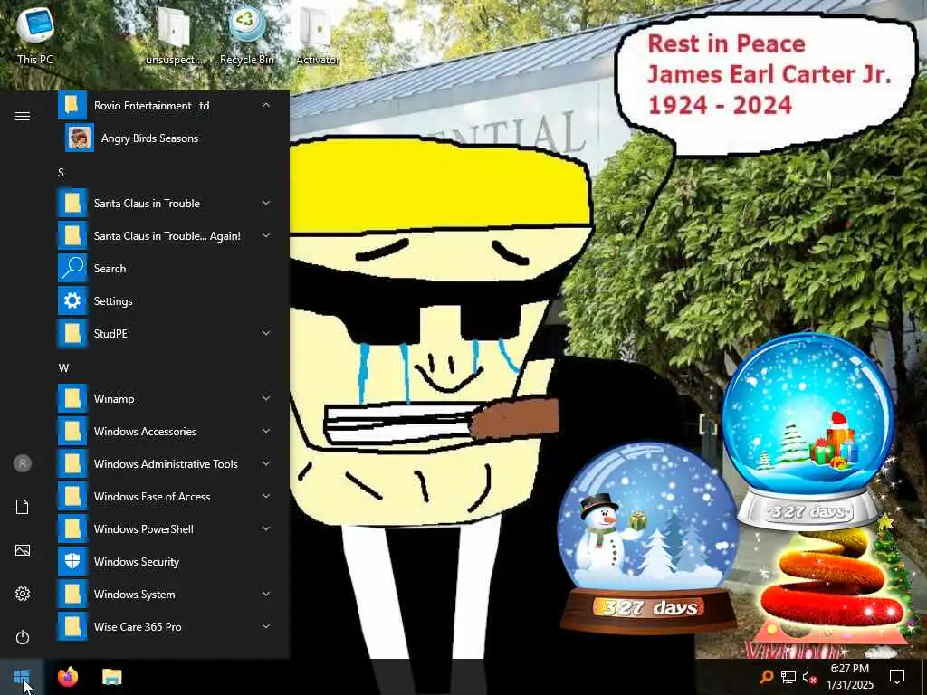
Task: Expand the Windows System chevron
Action: pos(266,594)
